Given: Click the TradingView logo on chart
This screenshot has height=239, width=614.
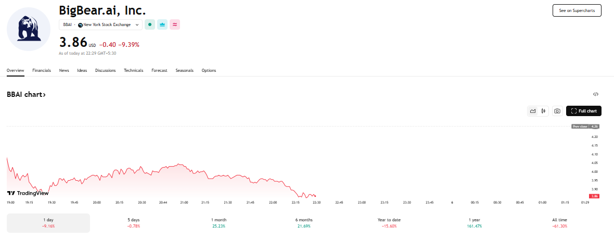Looking at the screenshot, I should tap(28, 193).
